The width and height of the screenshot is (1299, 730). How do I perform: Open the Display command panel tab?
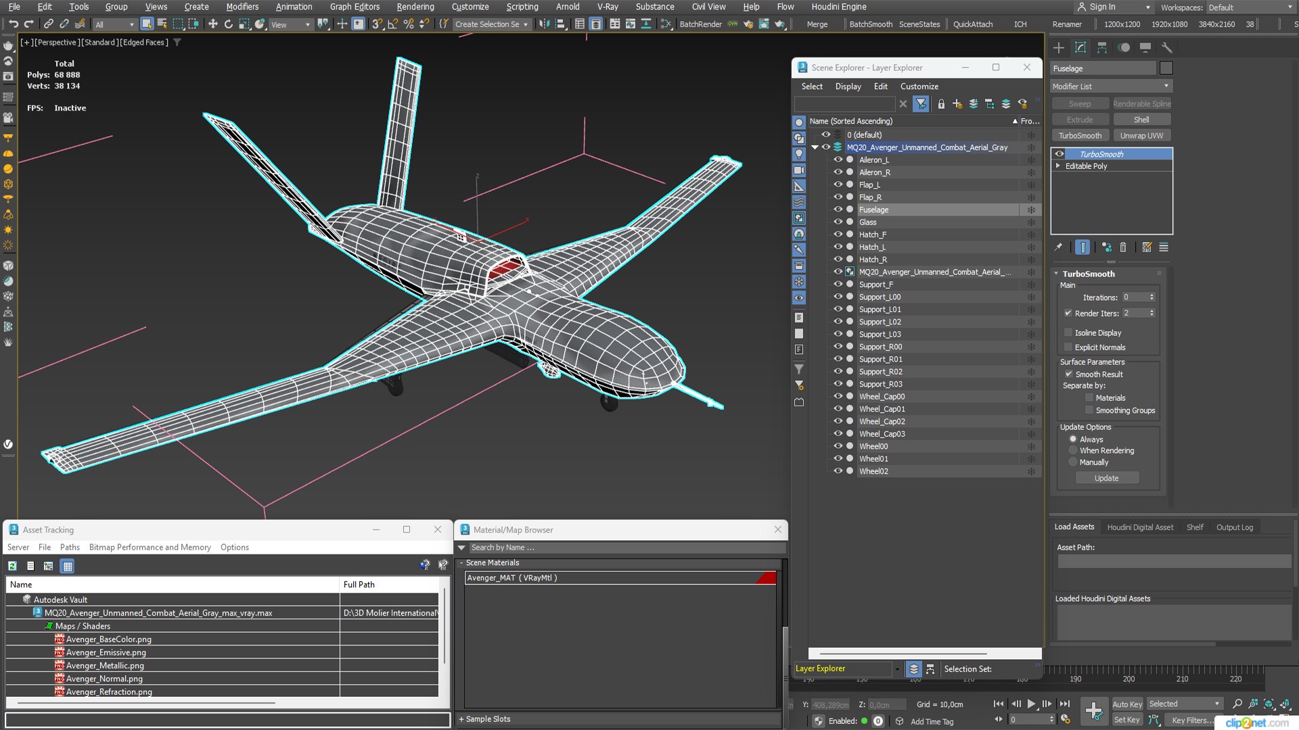coord(1145,47)
